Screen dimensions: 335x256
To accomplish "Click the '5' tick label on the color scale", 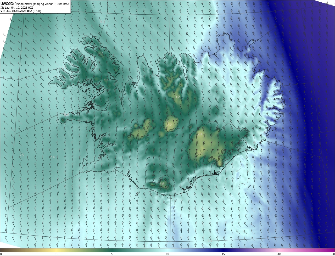I will tap(112, 254).
